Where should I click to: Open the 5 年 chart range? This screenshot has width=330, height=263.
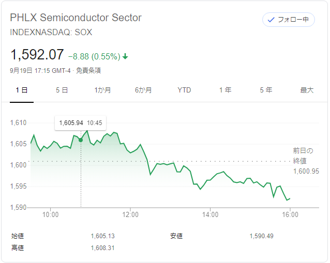click(266, 90)
